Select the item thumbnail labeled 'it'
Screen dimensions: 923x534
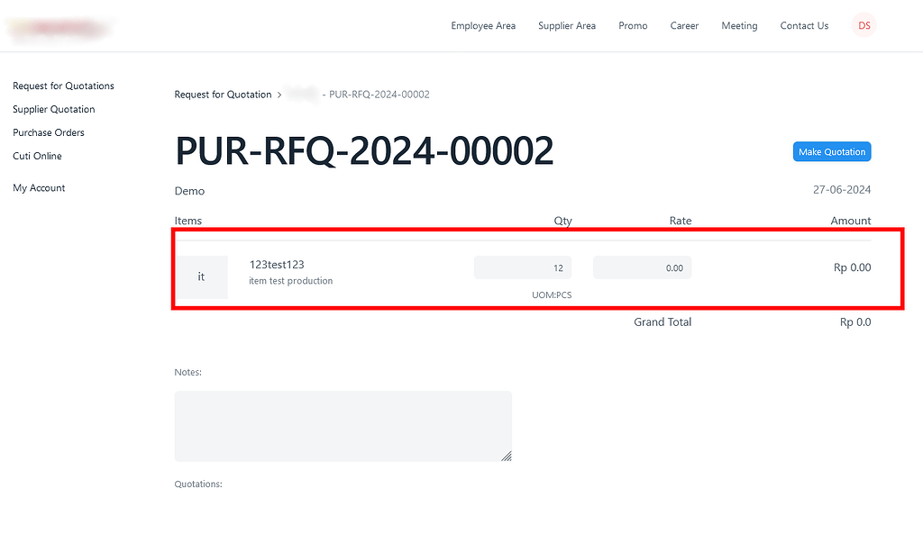coord(202,276)
